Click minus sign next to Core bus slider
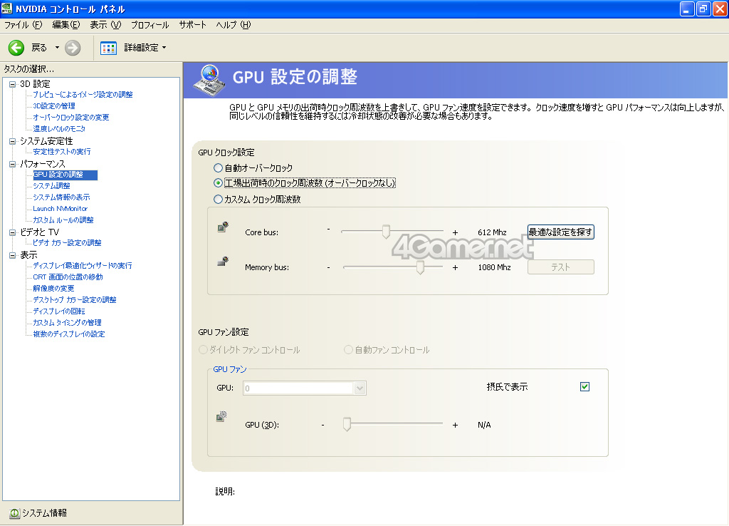This screenshot has height=526, width=729. point(328,230)
